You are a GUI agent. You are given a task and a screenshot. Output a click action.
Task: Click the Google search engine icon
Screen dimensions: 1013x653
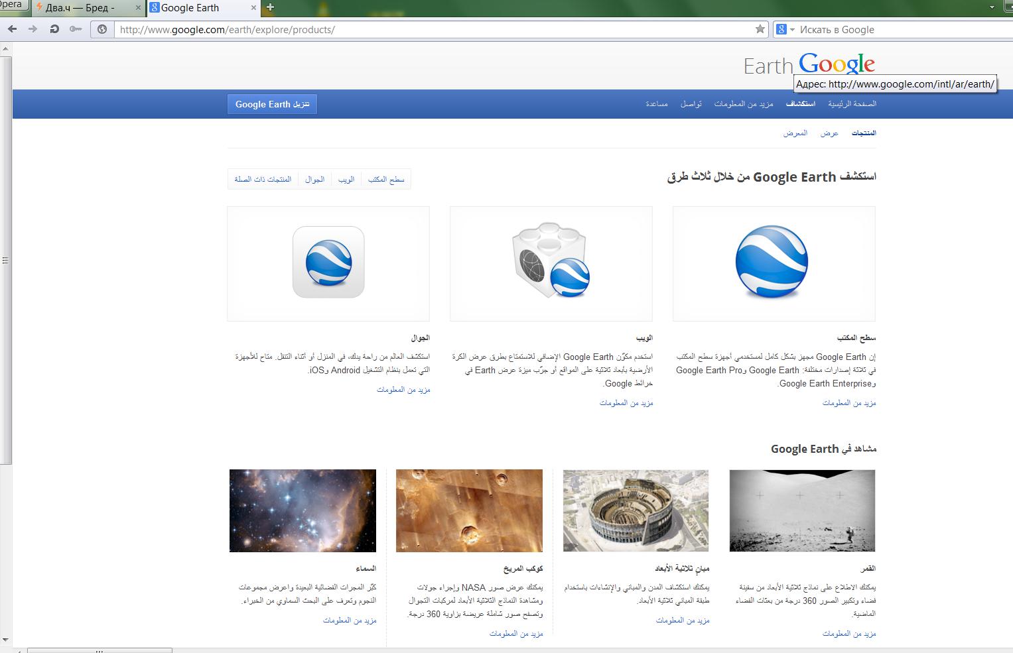(781, 29)
